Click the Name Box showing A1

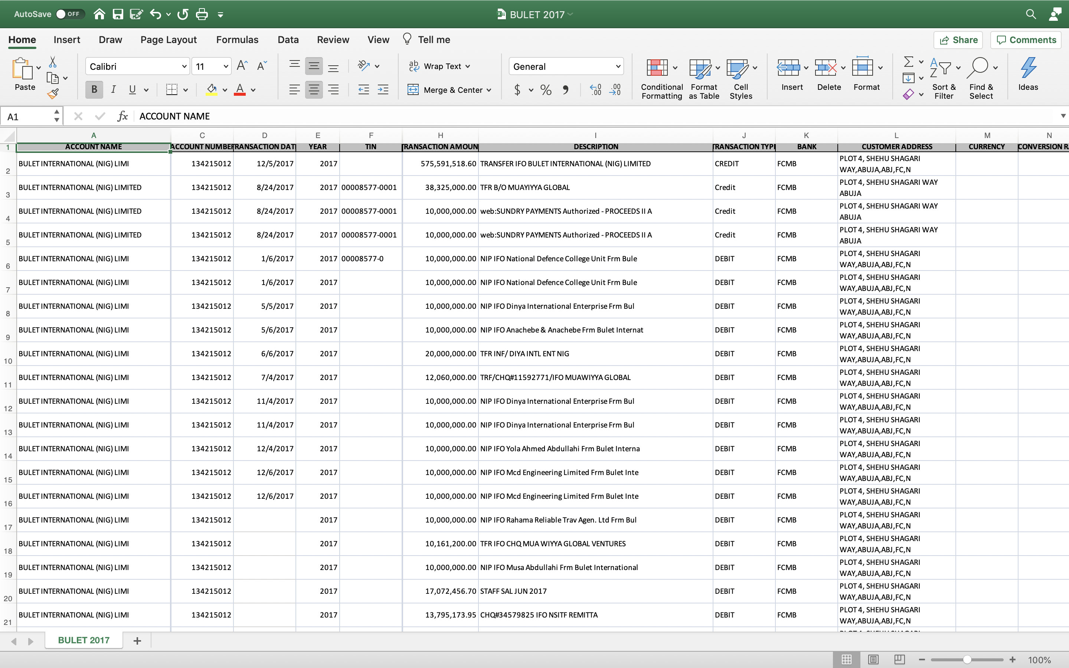pyautogui.click(x=31, y=117)
